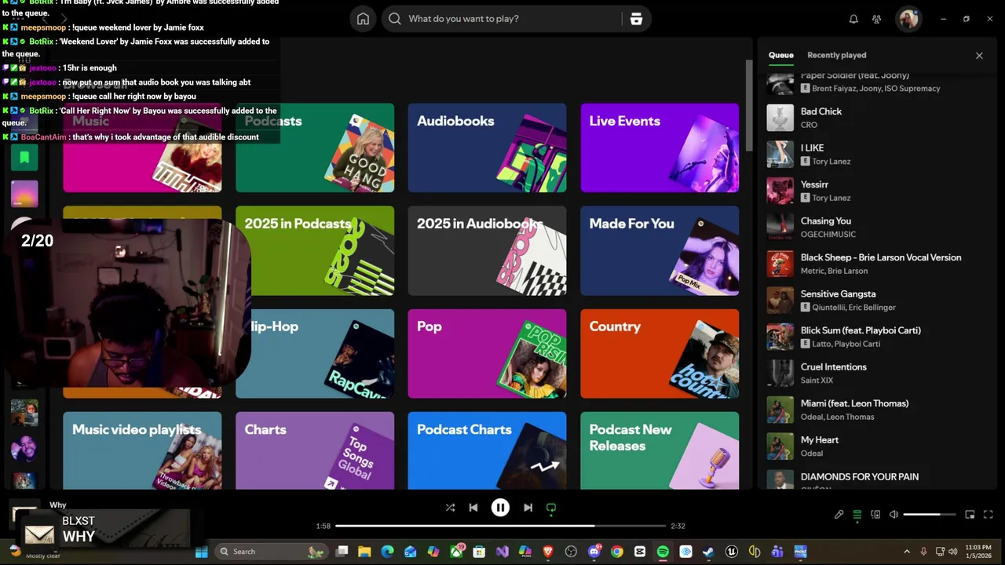Switch to Recently played tab
Viewport: 1005px width, 565px height.
click(837, 55)
